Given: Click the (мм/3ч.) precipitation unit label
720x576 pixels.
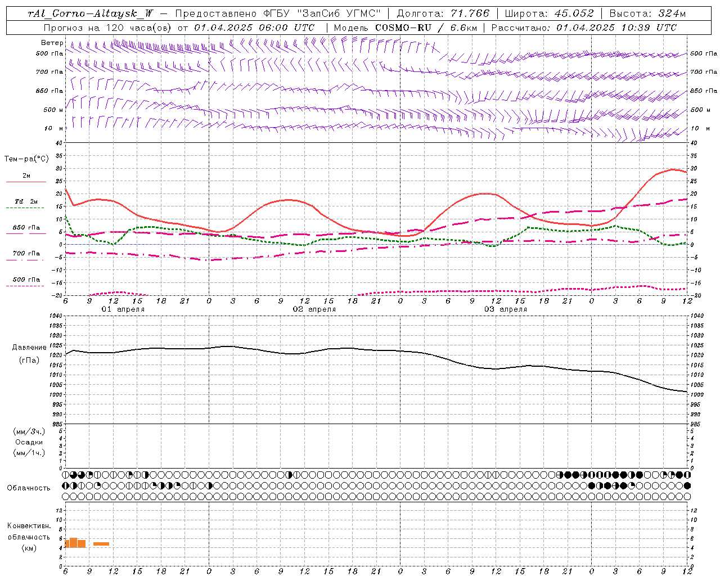Looking at the screenshot, I should pyautogui.click(x=29, y=431).
